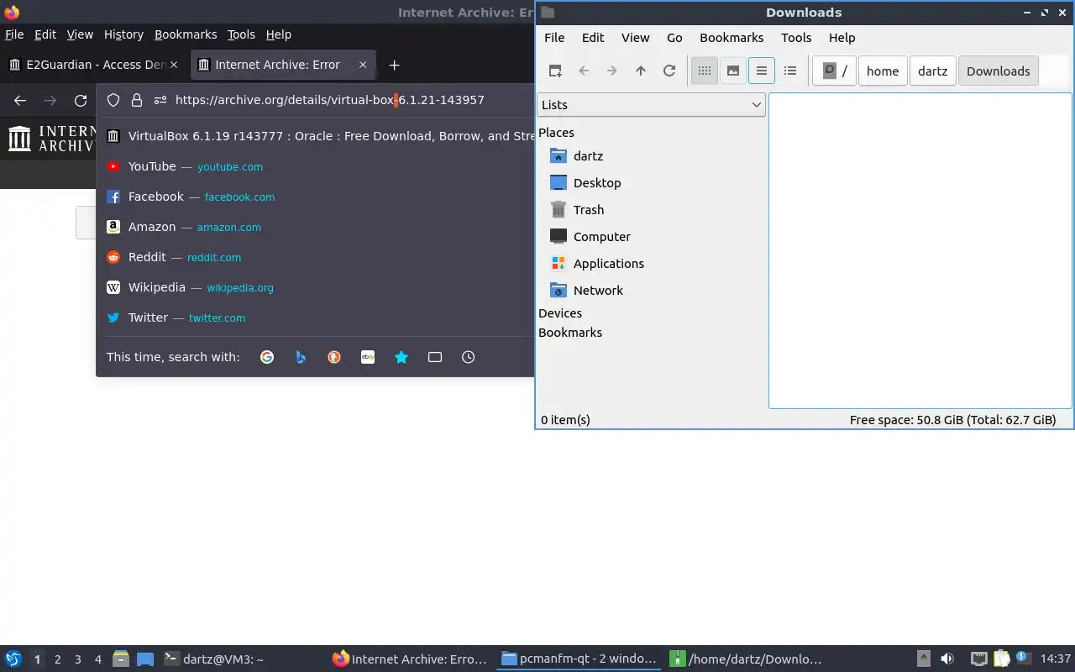
Task: Go forward in file manager history
Action: [x=612, y=71]
